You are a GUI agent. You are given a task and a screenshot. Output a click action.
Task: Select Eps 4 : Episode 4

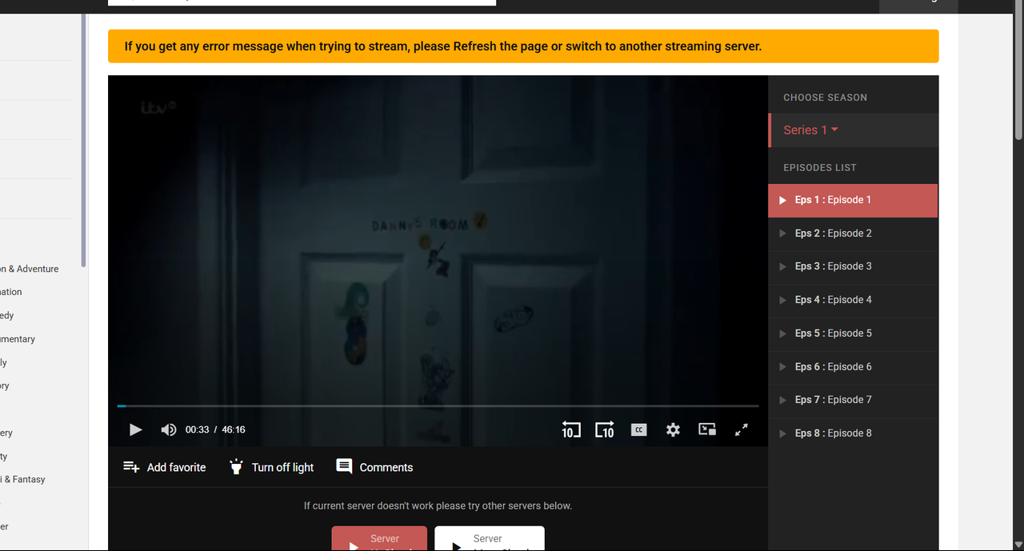[853, 300]
